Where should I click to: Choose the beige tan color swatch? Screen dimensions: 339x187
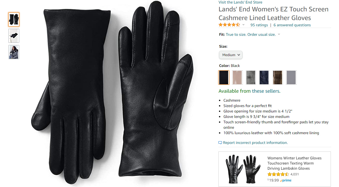click(x=237, y=78)
